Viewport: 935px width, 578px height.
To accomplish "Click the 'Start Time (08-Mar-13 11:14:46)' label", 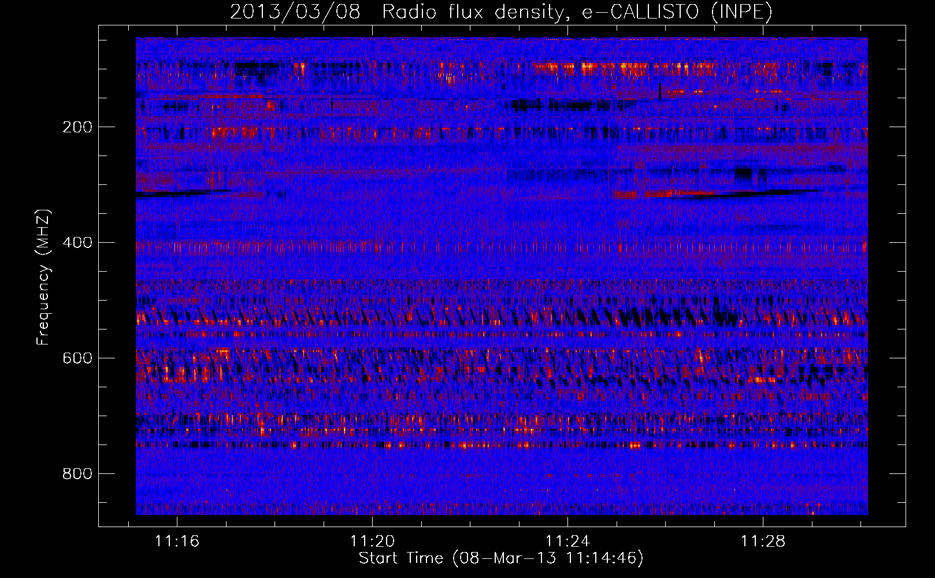I will tap(501, 558).
